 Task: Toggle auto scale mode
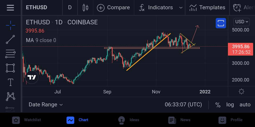point(245,105)
